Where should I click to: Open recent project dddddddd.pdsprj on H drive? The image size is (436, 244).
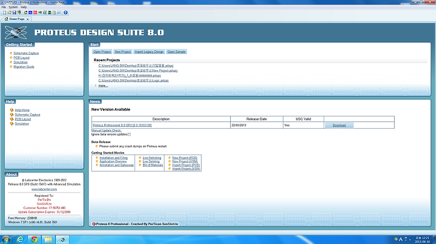(130, 75)
